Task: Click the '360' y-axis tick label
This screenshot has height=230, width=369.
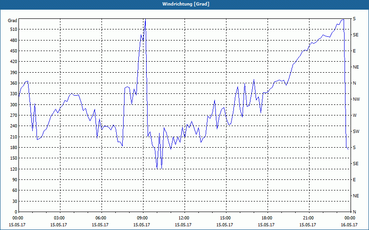Action: click(14, 83)
